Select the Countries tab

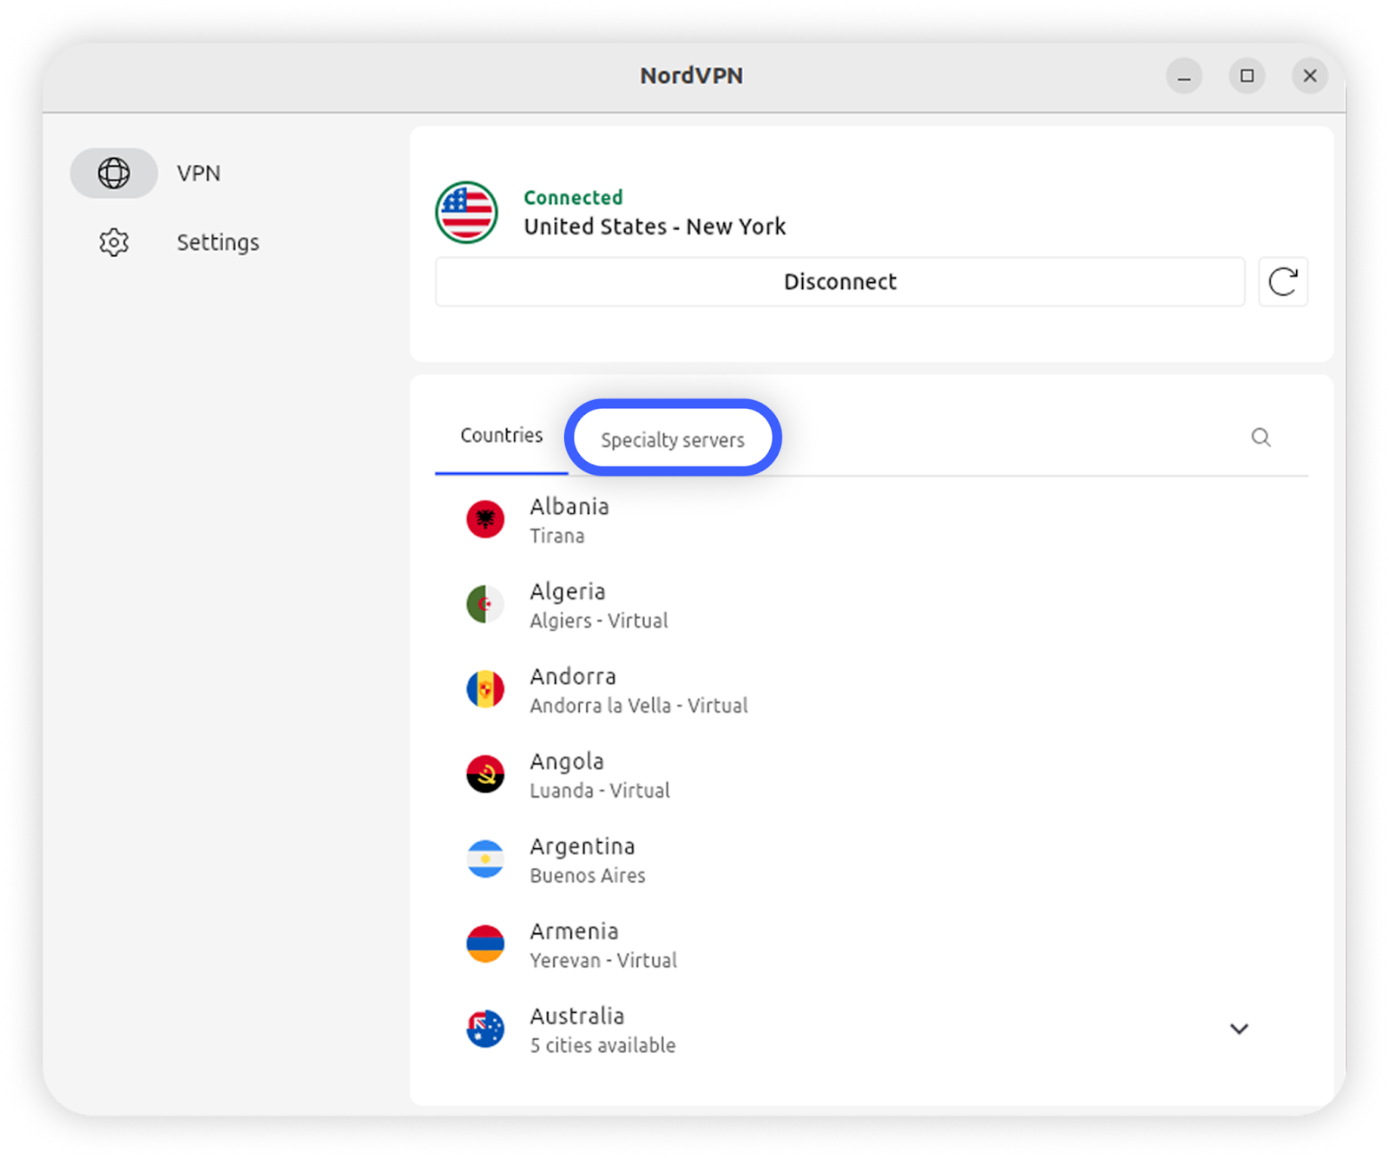point(501,436)
